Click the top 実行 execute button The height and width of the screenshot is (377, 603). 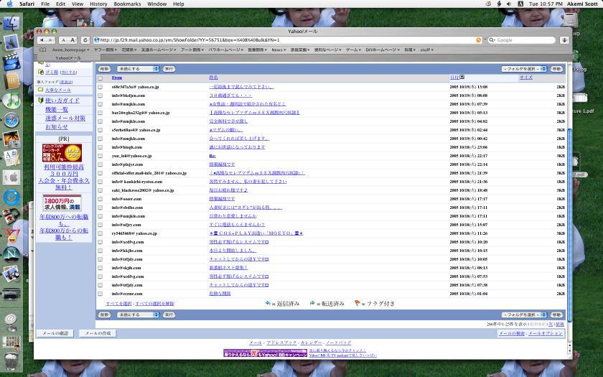(169, 69)
